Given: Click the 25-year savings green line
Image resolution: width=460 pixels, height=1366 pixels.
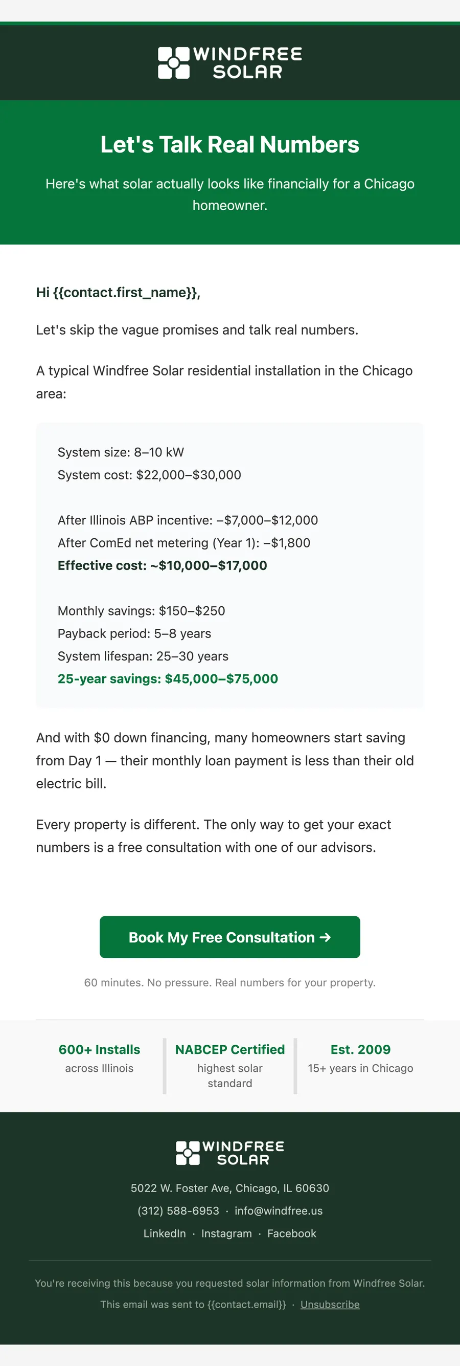Looking at the screenshot, I should coord(168,679).
